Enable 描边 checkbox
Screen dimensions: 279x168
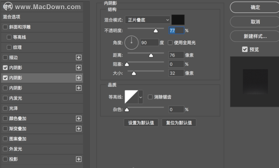5,58
